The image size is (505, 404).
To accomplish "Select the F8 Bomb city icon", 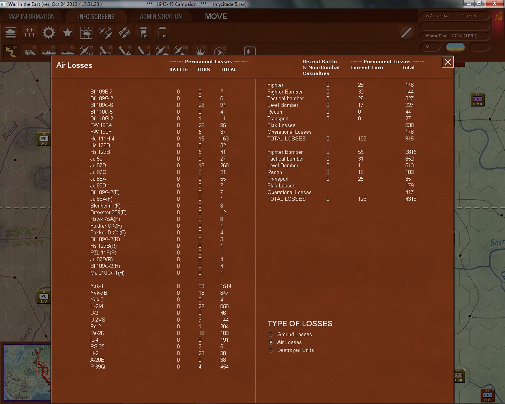I will pos(143,51).
